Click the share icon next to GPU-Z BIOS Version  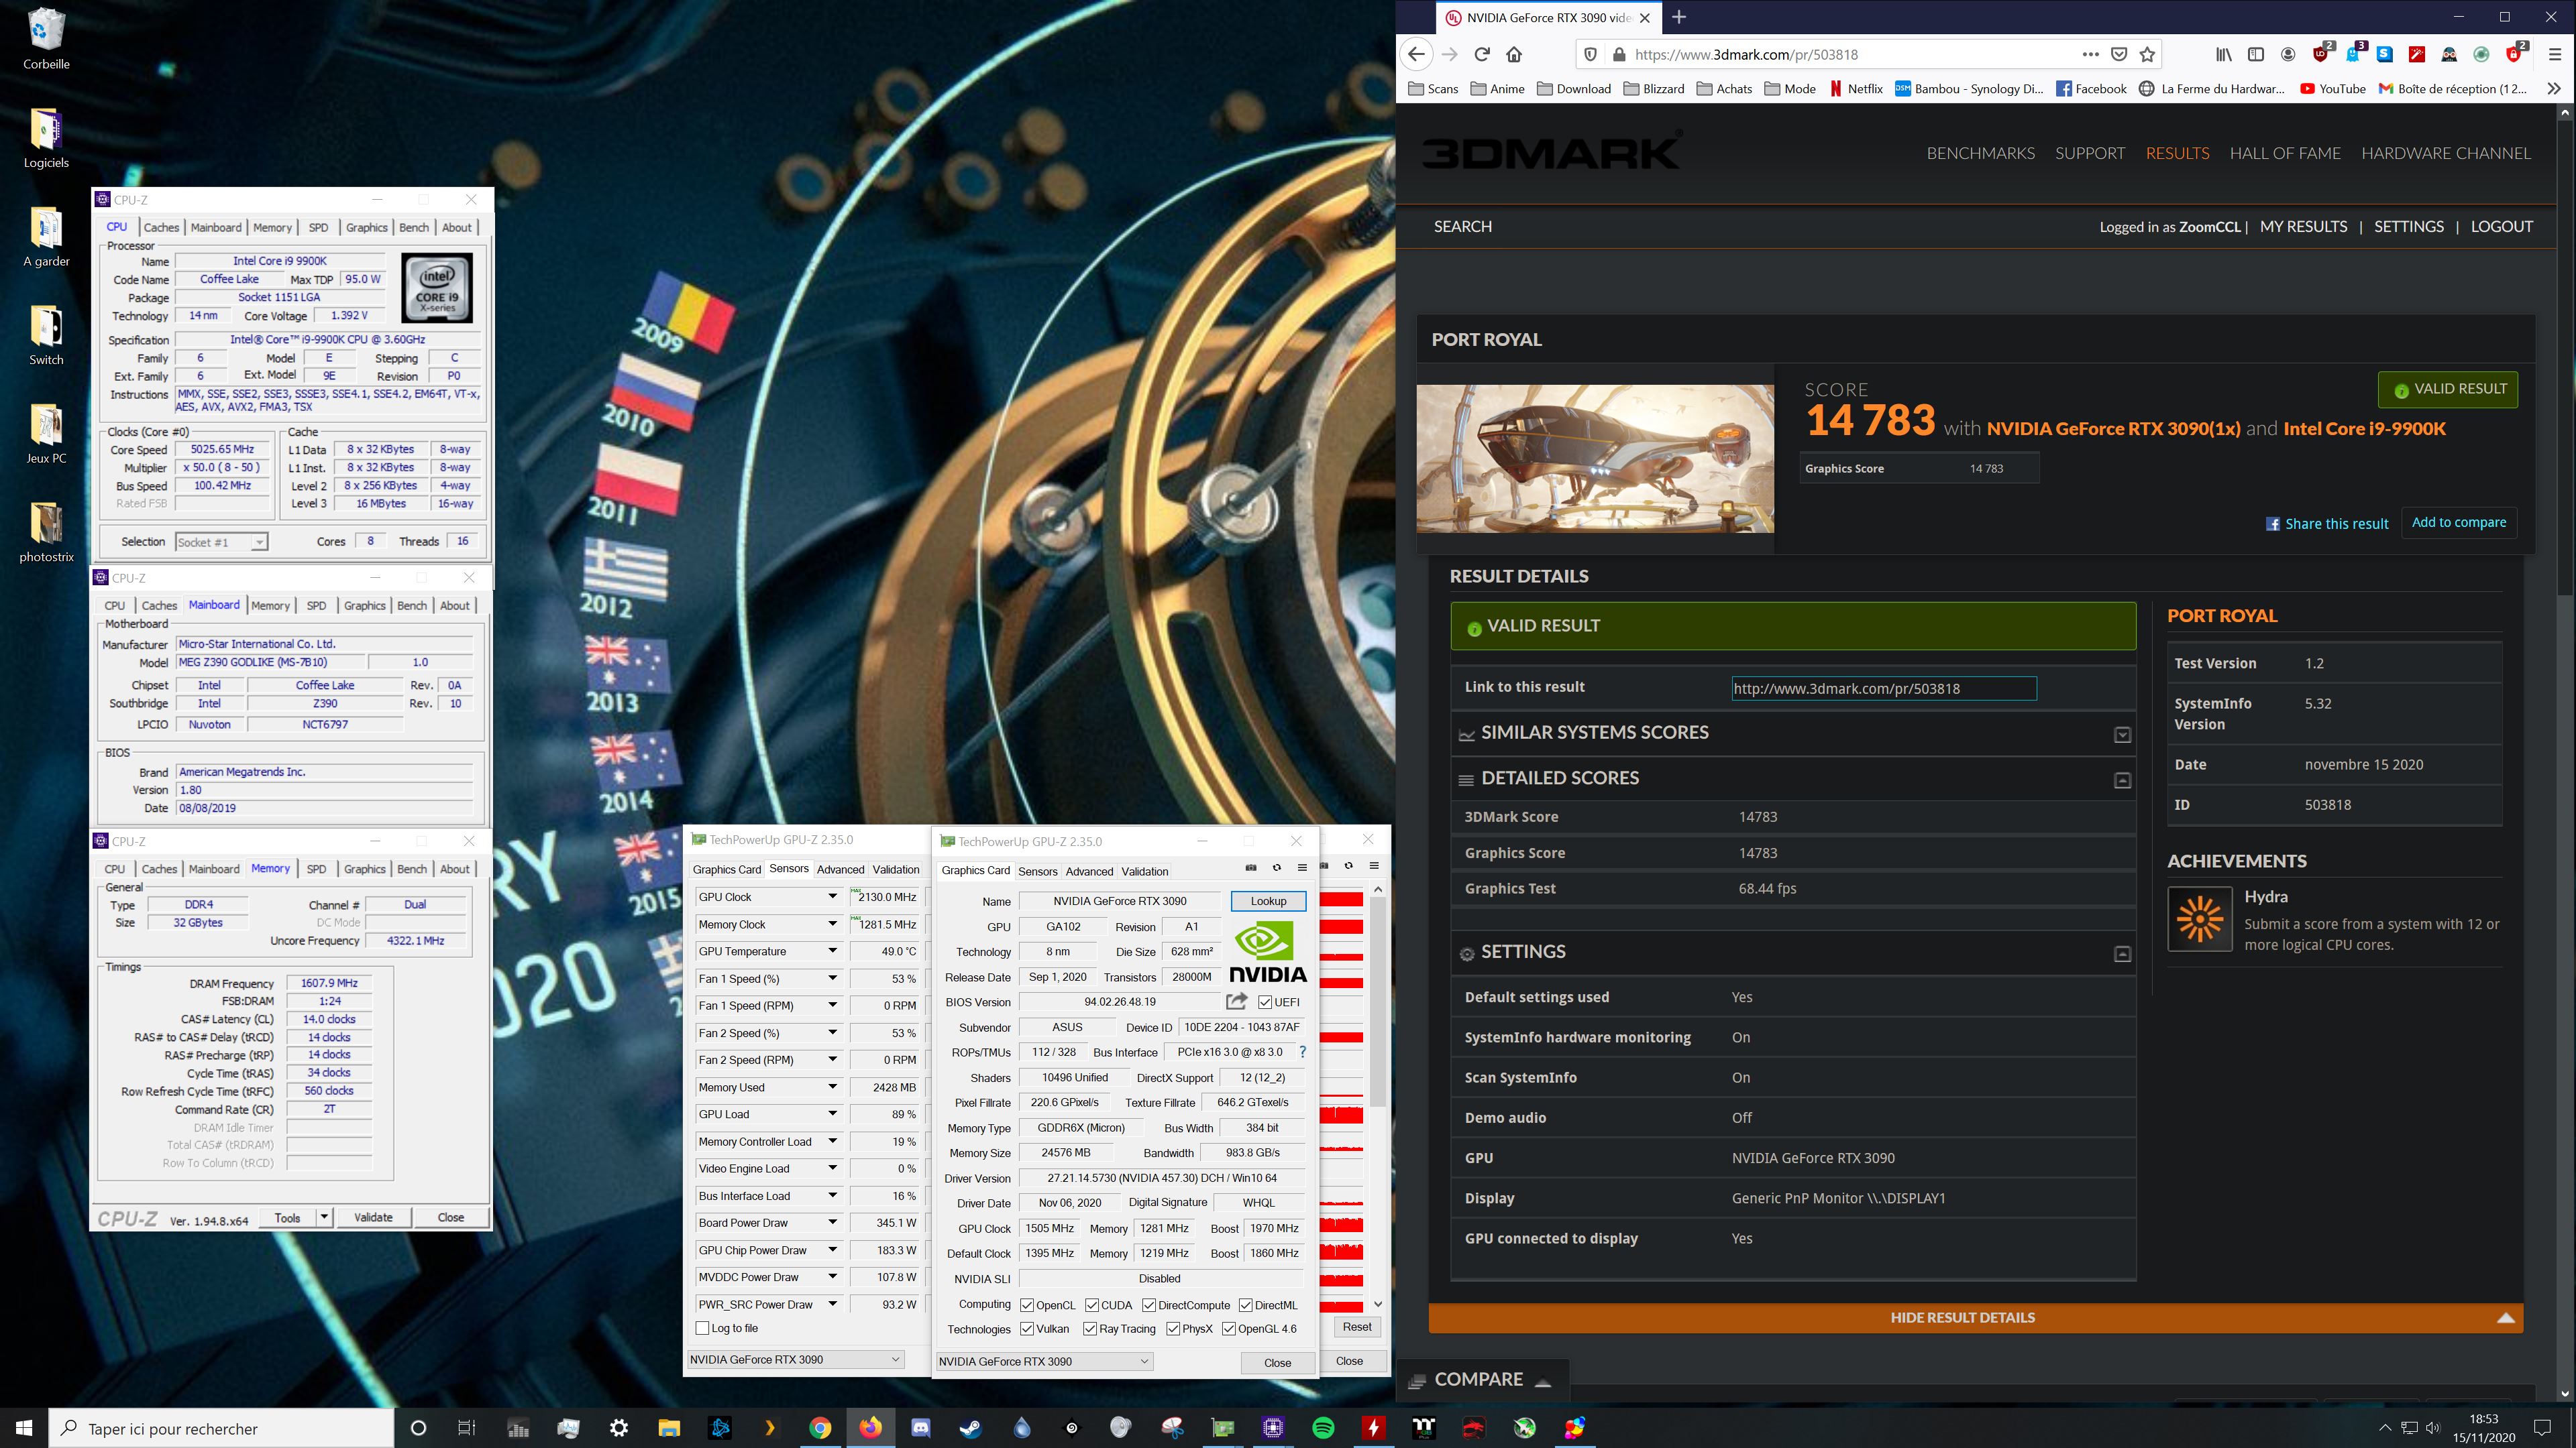point(1237,1002)
